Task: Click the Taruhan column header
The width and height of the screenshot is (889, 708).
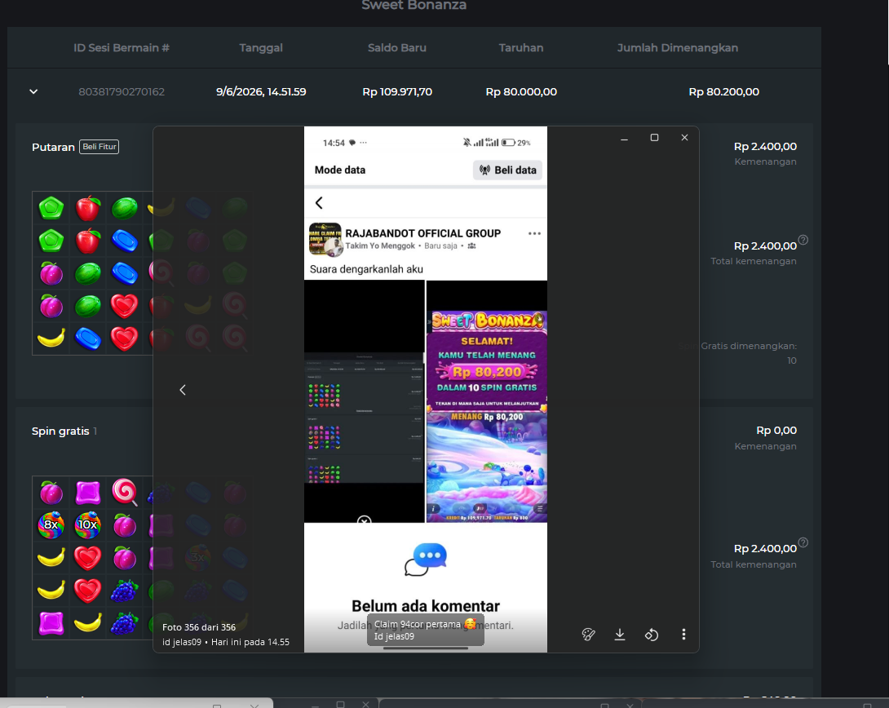Action: (521, 47)
